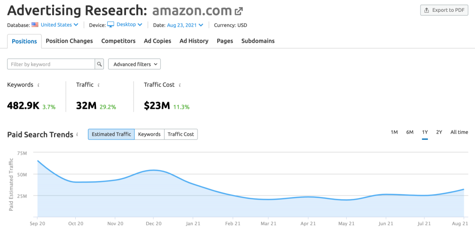Click info icon next to Keywords
Viewport: 475px width, 245px height.
pyautogui.click(x=38, y=85)
